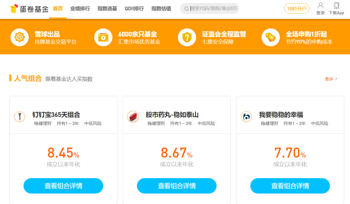The image size is (350, 204).
Task: Click the 人气组合 section heading
Action: 28,78
